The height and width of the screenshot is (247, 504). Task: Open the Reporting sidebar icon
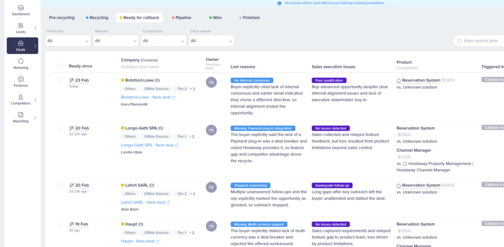[21, 115]
